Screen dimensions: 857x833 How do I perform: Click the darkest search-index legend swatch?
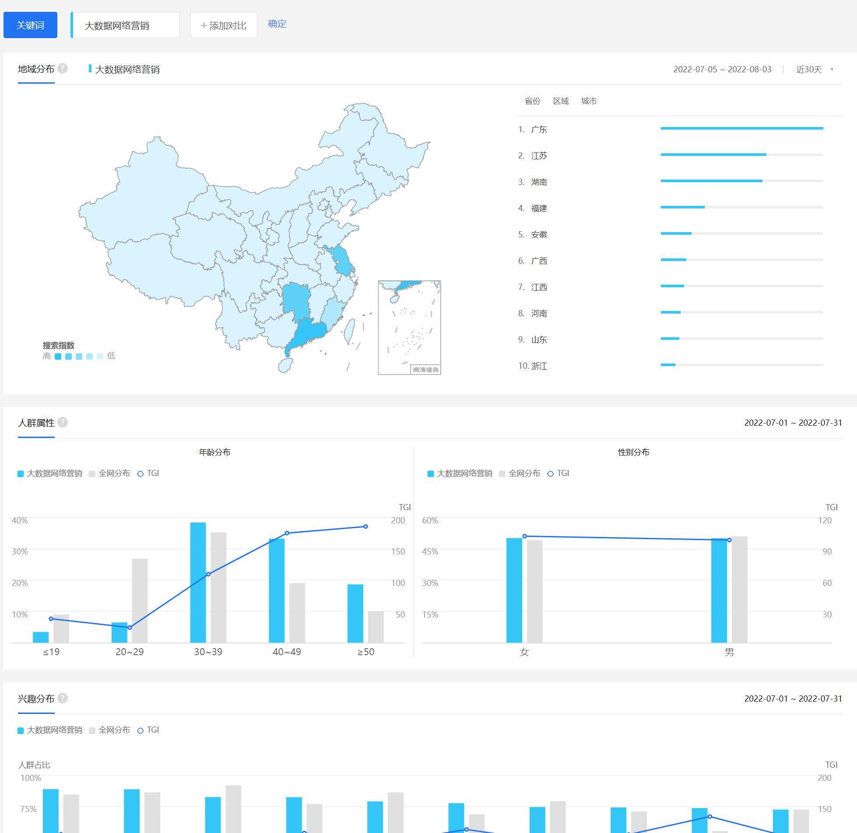coord(58,356)
